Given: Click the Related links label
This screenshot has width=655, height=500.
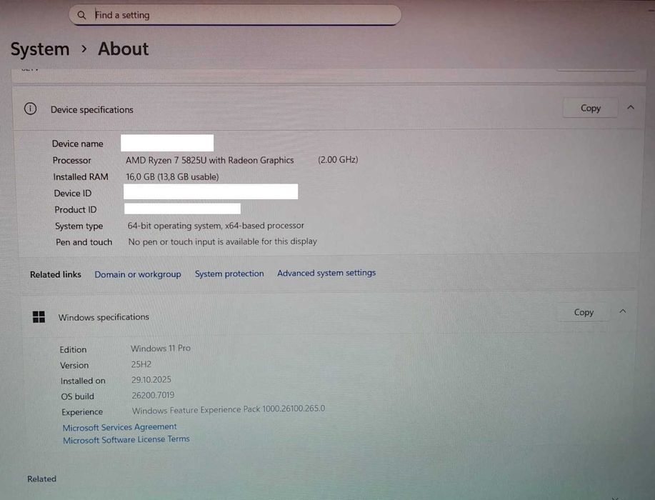Looking at the screenshot, I should pos(56,274).
